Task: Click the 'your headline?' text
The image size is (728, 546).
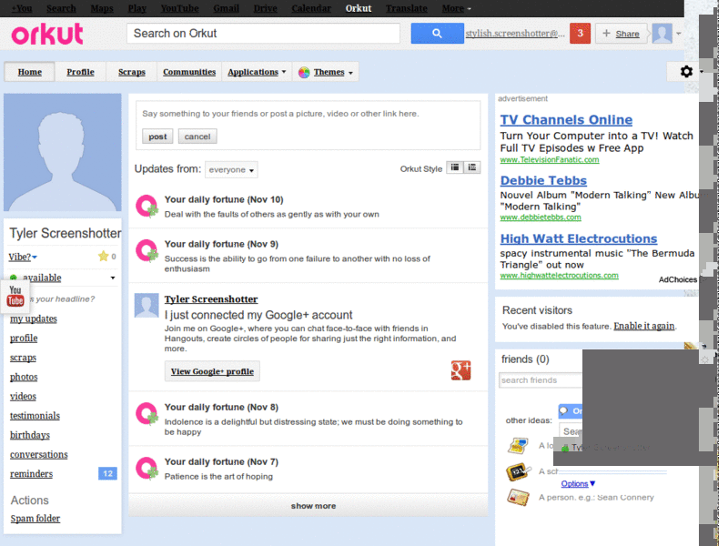Action: (x=62, y=299)
